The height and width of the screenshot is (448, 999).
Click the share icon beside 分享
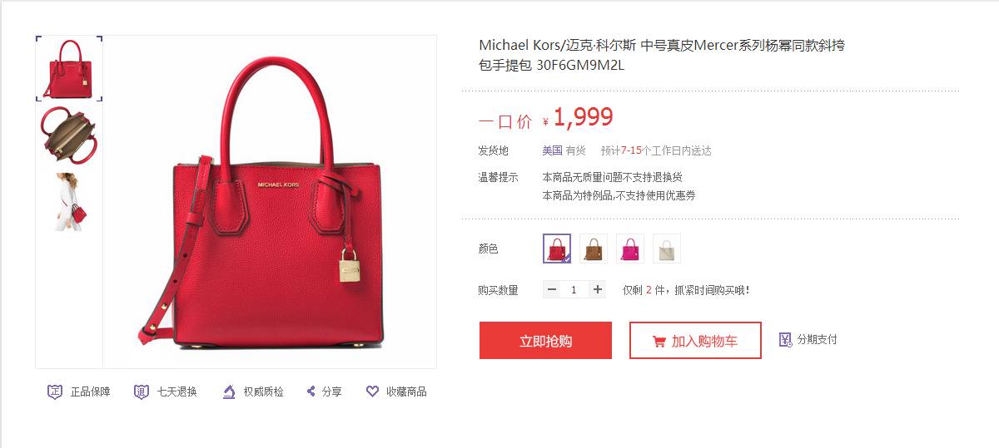[311, 391]
